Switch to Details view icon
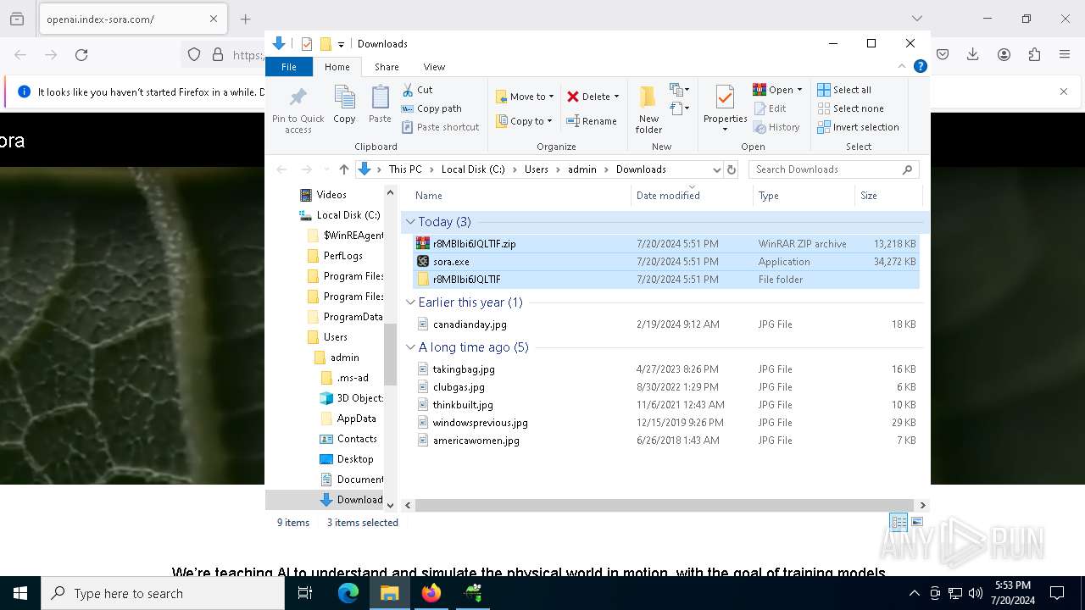Viewport: 1085px width, 610px height. (899, 522)
